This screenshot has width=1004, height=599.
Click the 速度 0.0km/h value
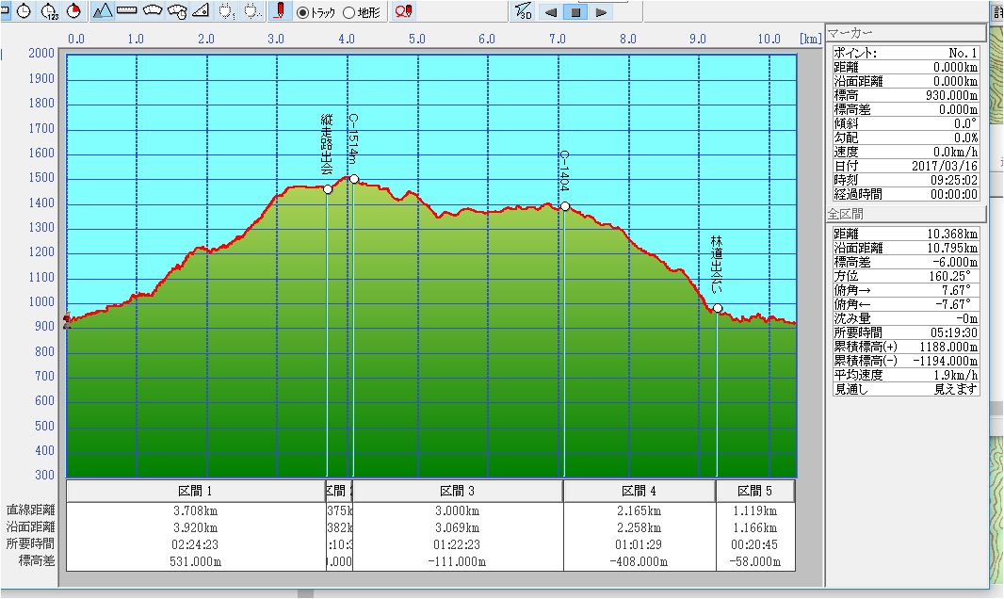point(956,152)
